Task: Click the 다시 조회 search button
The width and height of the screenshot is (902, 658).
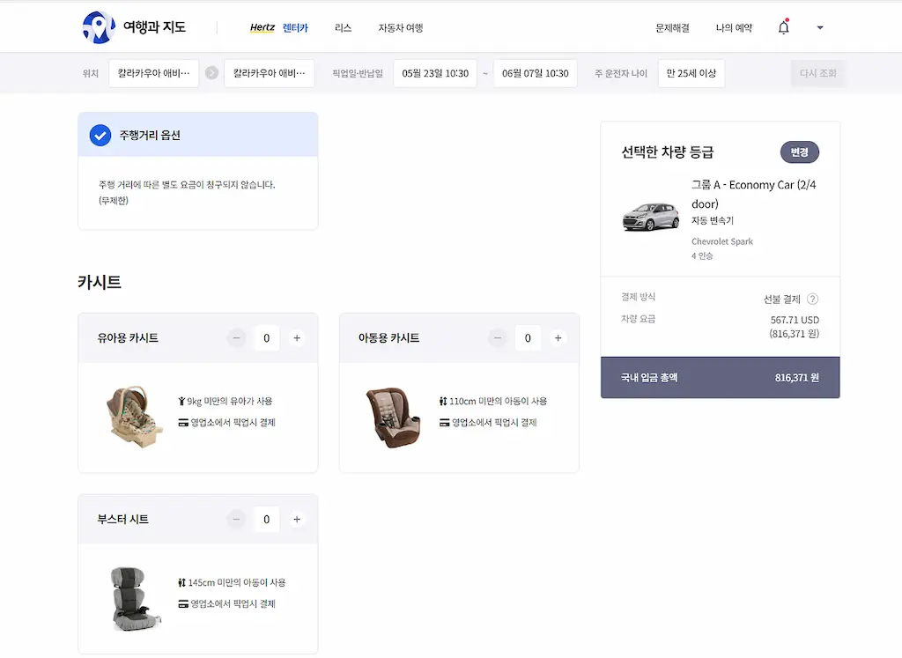Action: point(818,73)
